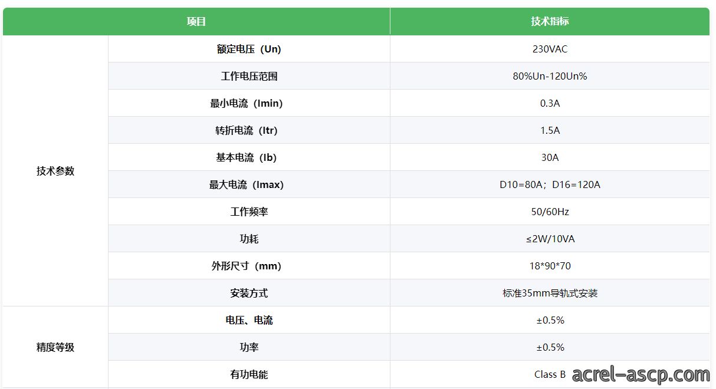Click the 技术指标 column header
Image resolution: width=716 pixels, height=389 pixels.
pyautogui.click(x=550, y=22)
